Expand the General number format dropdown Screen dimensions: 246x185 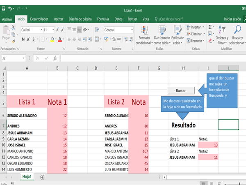pyautogui.click(x=132, y=30)
